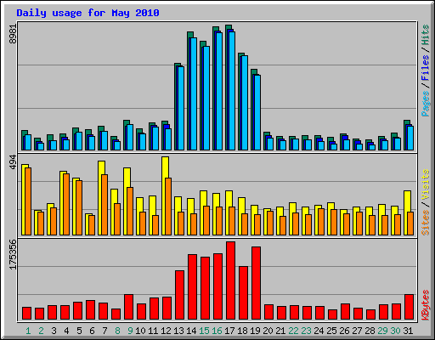This screenshot has height=340, width=435.
Task: Click day 20 on the x-axis
Action: 268,331
